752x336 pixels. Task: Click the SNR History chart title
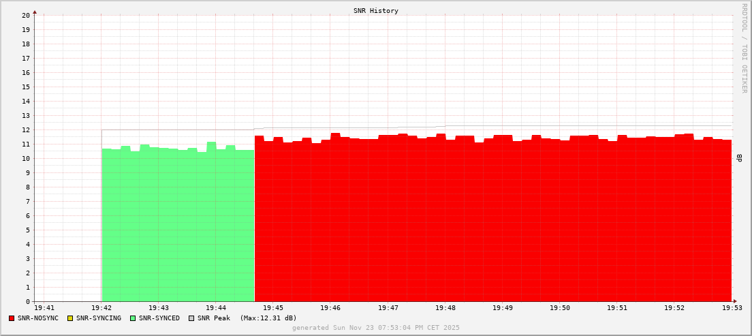pyautogui.click(x=376, y=11)
